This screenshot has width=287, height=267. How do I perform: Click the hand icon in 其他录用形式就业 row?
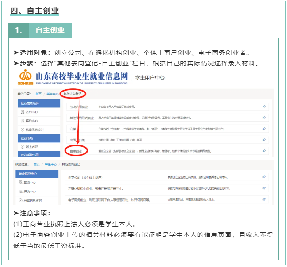(264, 118)
